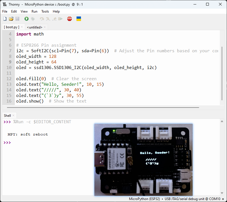Switch to the <untitled> editor tab
The image size is (227, 202).
point(35,27)
